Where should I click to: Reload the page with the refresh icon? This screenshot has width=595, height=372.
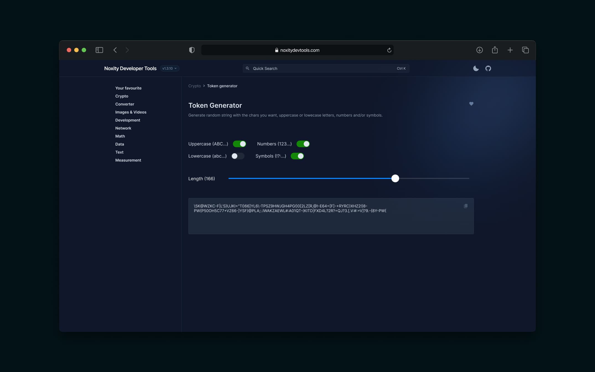pos(389,50)
